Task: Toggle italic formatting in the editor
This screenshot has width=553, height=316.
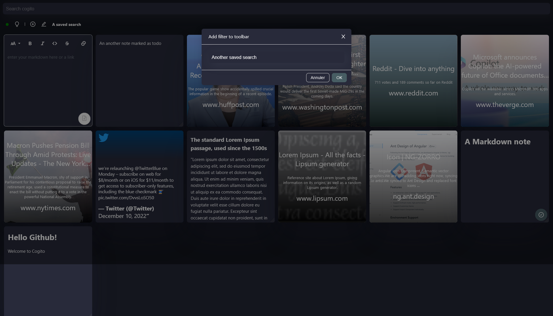Action: tap(42, 43)
